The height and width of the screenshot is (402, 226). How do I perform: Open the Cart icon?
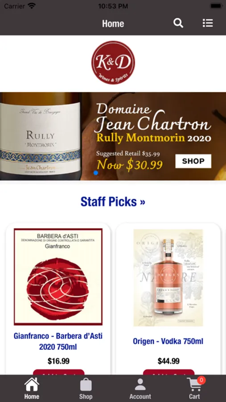coord(194,385)
